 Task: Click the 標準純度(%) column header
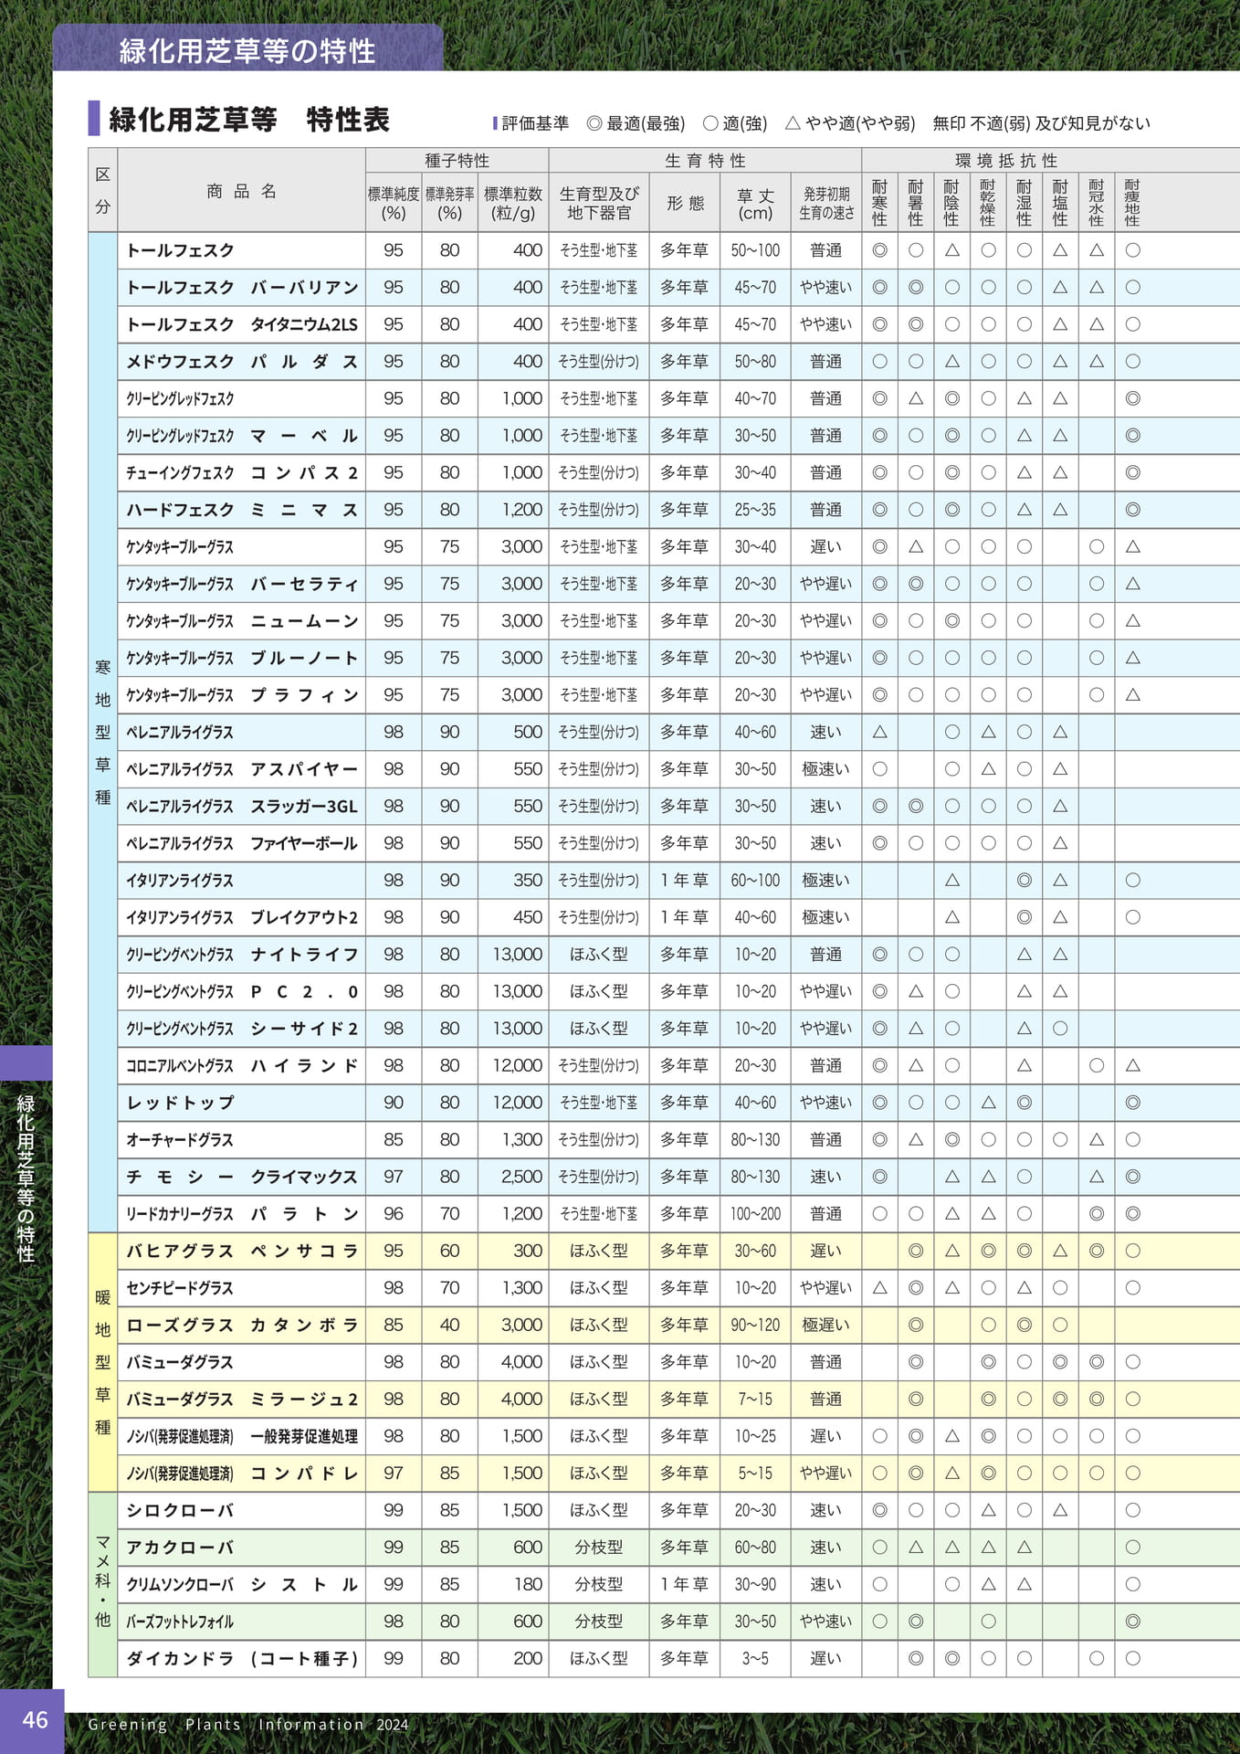[x=394, y=203]
